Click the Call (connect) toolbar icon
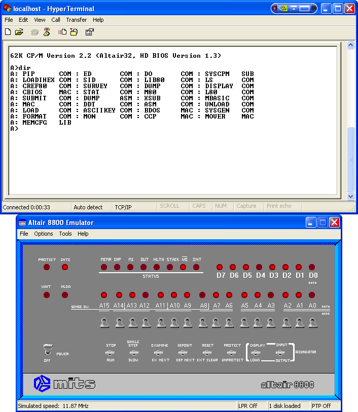Screen dimensions: 358x412 click(34, 32)
